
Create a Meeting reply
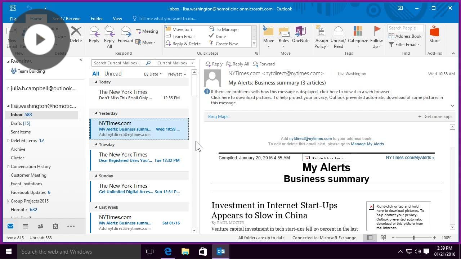147,31
